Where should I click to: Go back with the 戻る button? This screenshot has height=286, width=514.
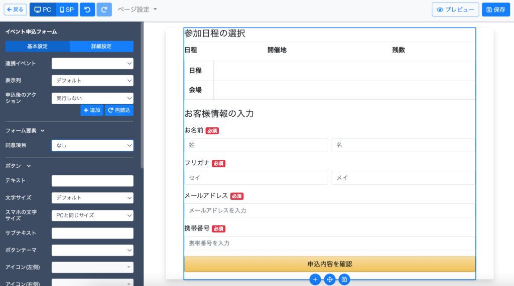coord(15,10)
